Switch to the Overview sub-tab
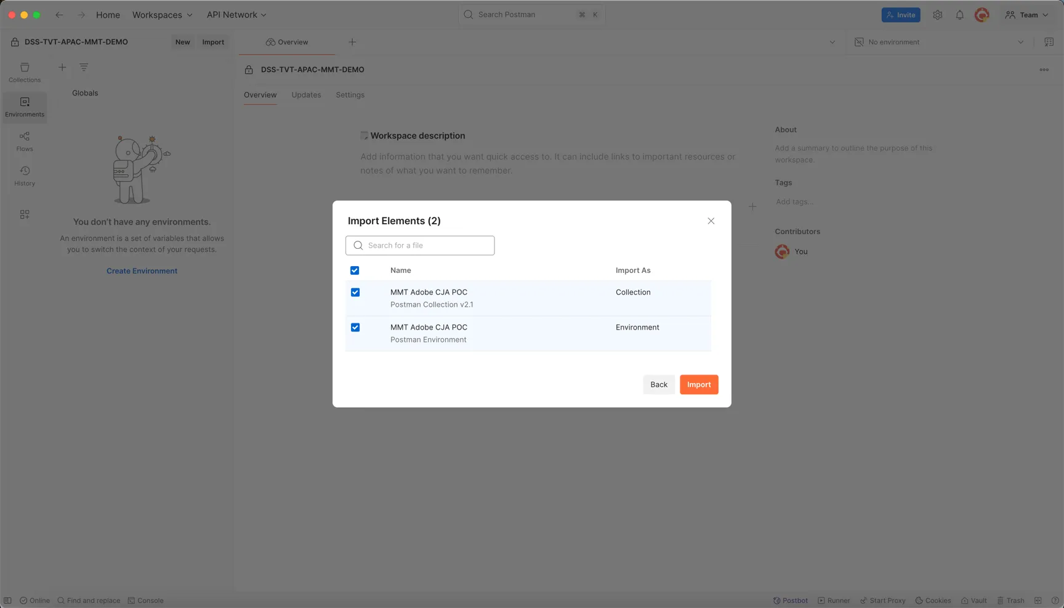Image resolution: width=1064 pixels, height=608 pixels. pyautogui.click(x=260, y=95)
